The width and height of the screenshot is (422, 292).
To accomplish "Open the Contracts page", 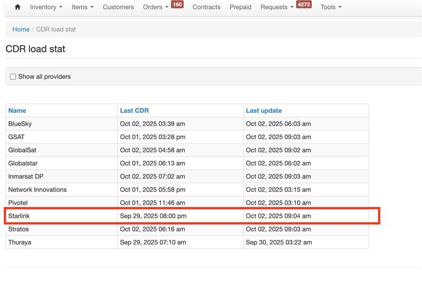I will pos(206,7).
